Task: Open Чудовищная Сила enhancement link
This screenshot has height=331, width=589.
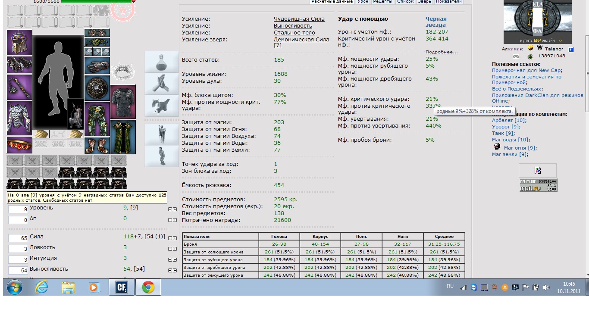Action: pyautogui.click(x=299, y=19)
